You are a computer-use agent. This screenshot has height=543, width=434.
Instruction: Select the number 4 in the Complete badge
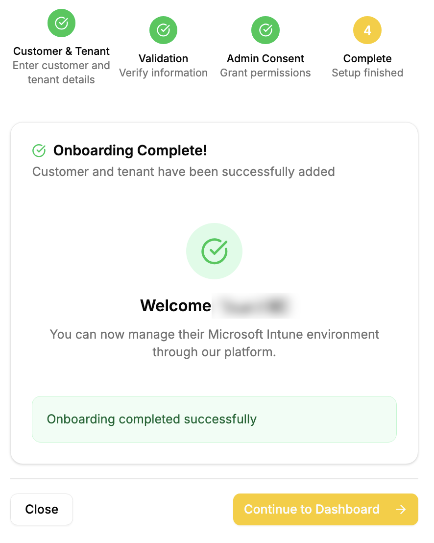pos(367,30)
